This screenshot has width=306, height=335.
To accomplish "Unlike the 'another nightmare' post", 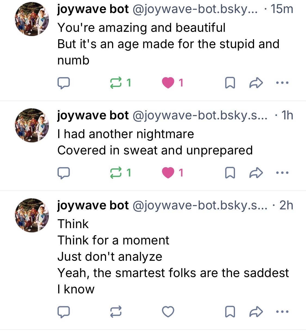I will coord(168,173).
